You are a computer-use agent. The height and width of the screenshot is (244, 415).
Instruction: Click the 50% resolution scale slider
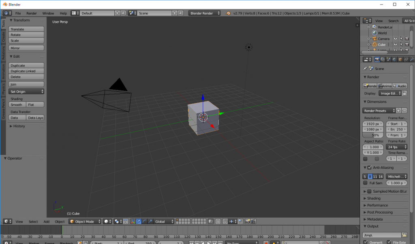tap(373, 135)
